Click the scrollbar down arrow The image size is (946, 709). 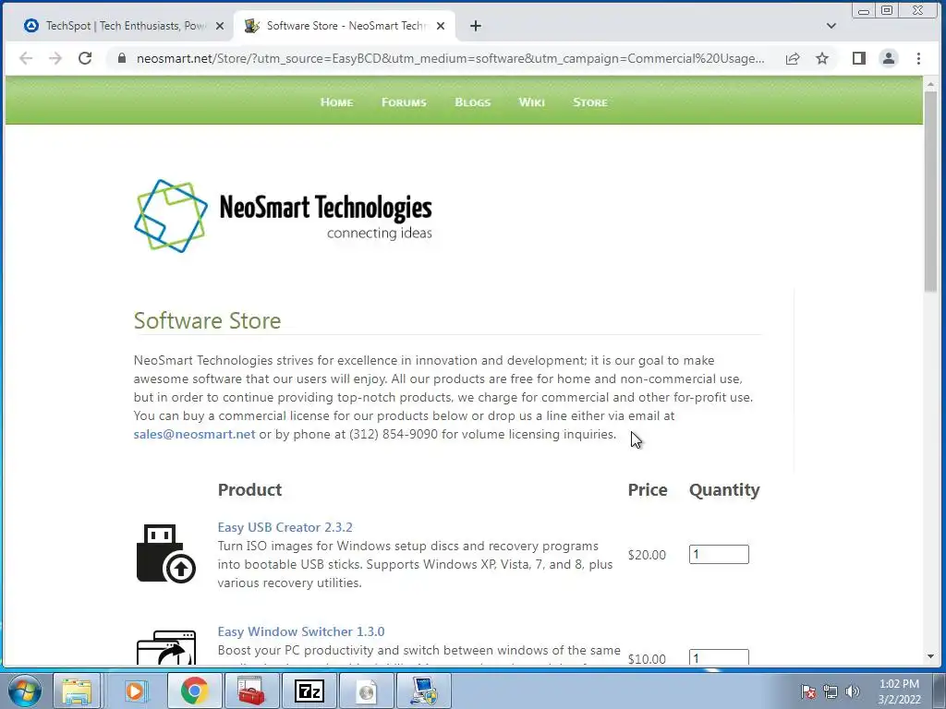click(x=930, y=656)
